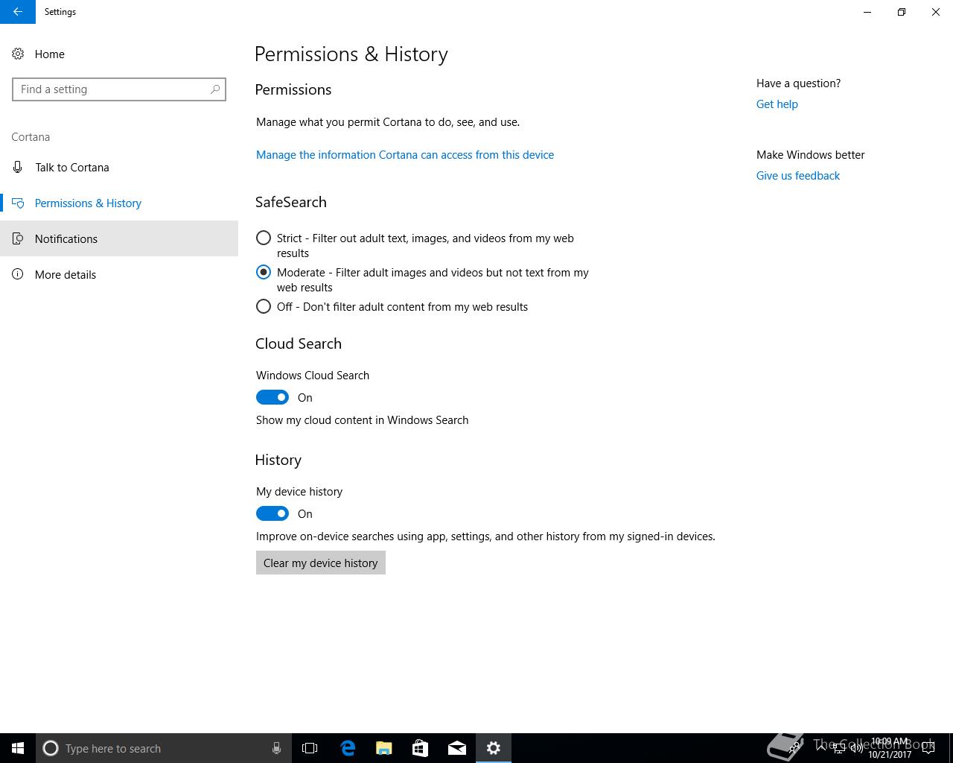This screenshot has height=763, width=953.
Task: Select Permissions & History in sidebar
Action: [x=119, y=203]
